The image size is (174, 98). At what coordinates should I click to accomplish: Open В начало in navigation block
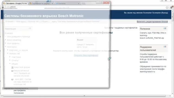point(9,33)
